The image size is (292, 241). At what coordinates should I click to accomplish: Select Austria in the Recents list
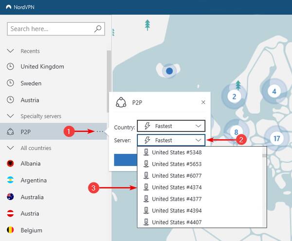[x=30, y=100]
